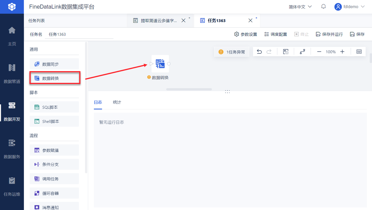Select the SQL脚本 node
The width and height of the screenshot is (372, 210).
click(x=54, y=107)
